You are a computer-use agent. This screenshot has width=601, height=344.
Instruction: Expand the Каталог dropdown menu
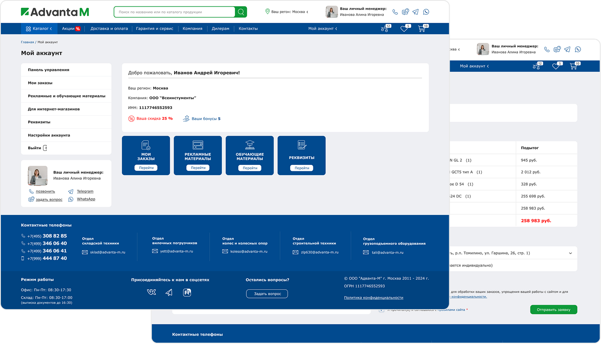click(x=39, y=29)
